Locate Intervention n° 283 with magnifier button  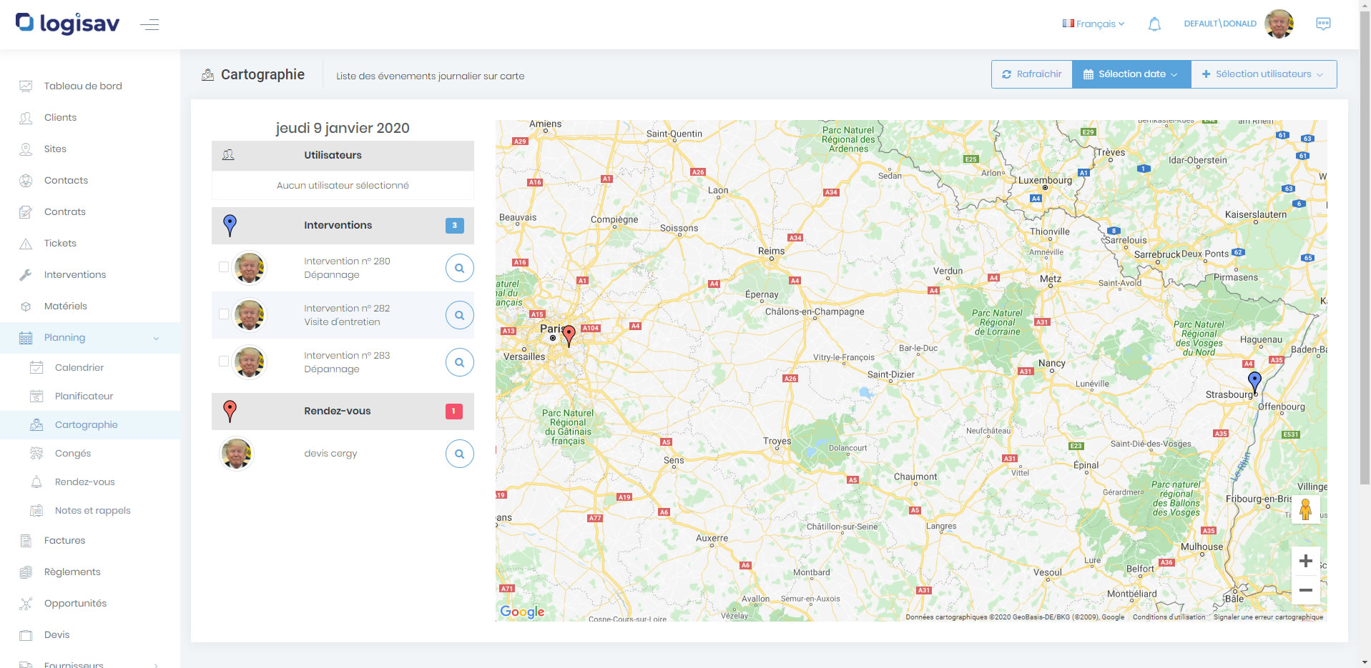pos(460,362)
